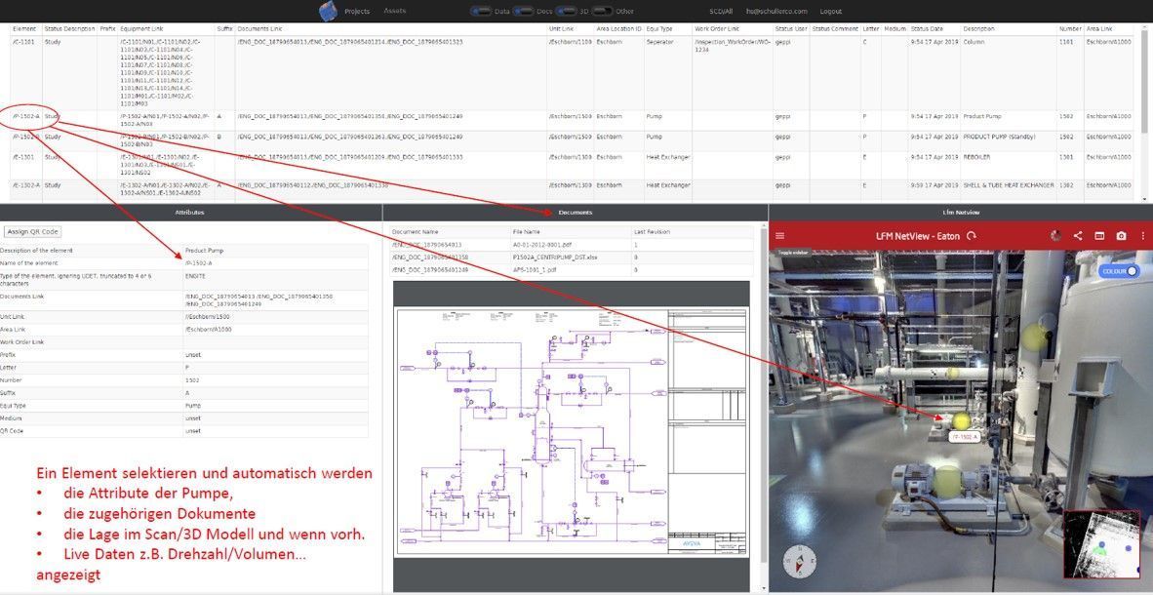Viewport: 1153px width, 595px height.
Task: Click the P&ID drawing preview
Action: 572,432
